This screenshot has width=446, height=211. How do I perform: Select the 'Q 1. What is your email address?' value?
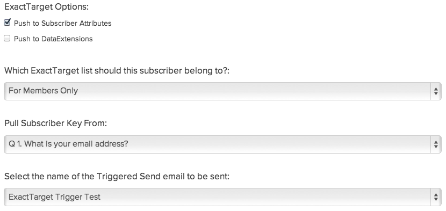pyautogui.click(x=68, y=144)
